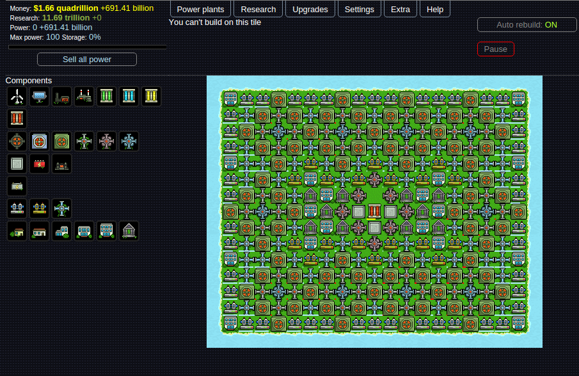Toggle Auto rebuild ON setting
This screenshot has height=376, width=579.
pos(527,25)
